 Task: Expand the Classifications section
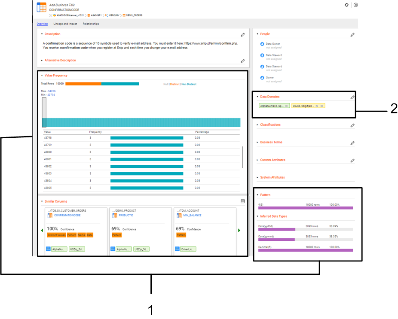[257, 125]
